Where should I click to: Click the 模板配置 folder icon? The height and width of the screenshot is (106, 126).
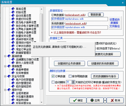click(x=9, y=66)
